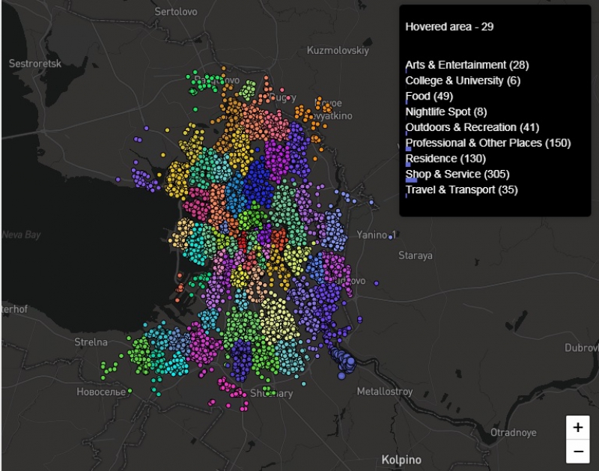
Task: Select Professional & Other Places (150)
Action: (487, 143)
